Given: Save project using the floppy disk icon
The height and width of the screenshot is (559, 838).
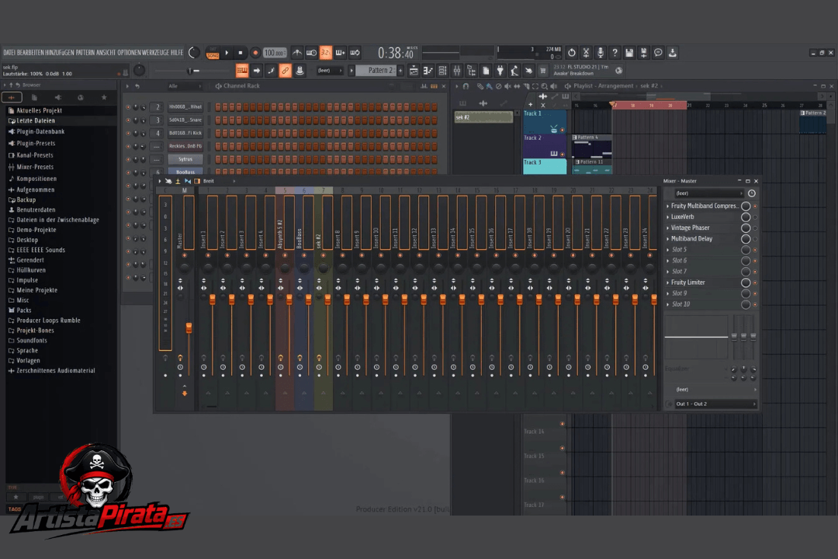Looking at the screenshot, I should (x=629, y=53).
